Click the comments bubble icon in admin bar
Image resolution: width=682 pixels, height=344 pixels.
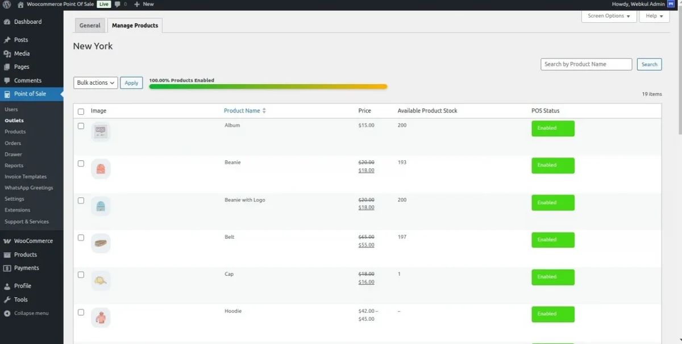118,4
